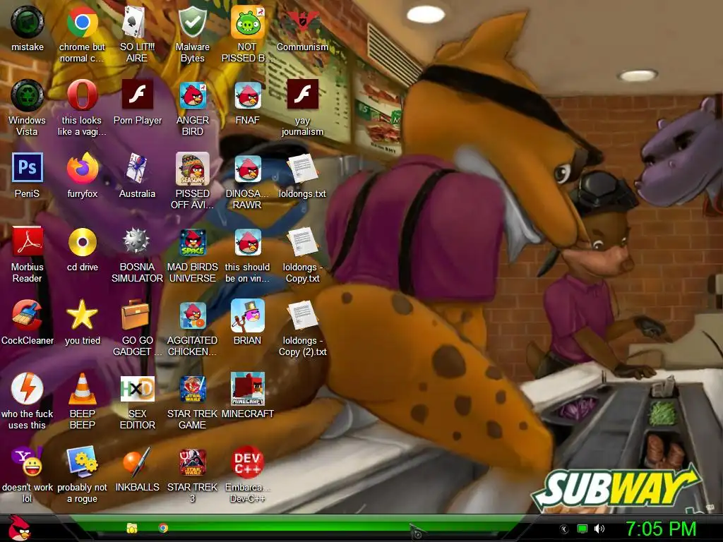Viewport: 723px width, 542px height.
Task: Launch Embarcadero Dev-C++ shortcut
Action: coord(248,463)
